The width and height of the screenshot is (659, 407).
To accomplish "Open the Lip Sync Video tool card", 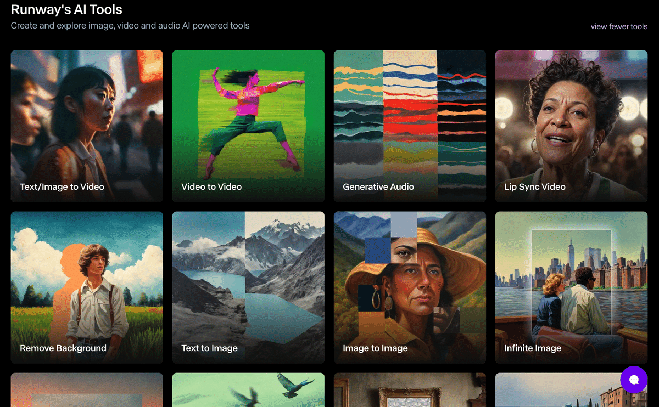I will coord(571,126).
